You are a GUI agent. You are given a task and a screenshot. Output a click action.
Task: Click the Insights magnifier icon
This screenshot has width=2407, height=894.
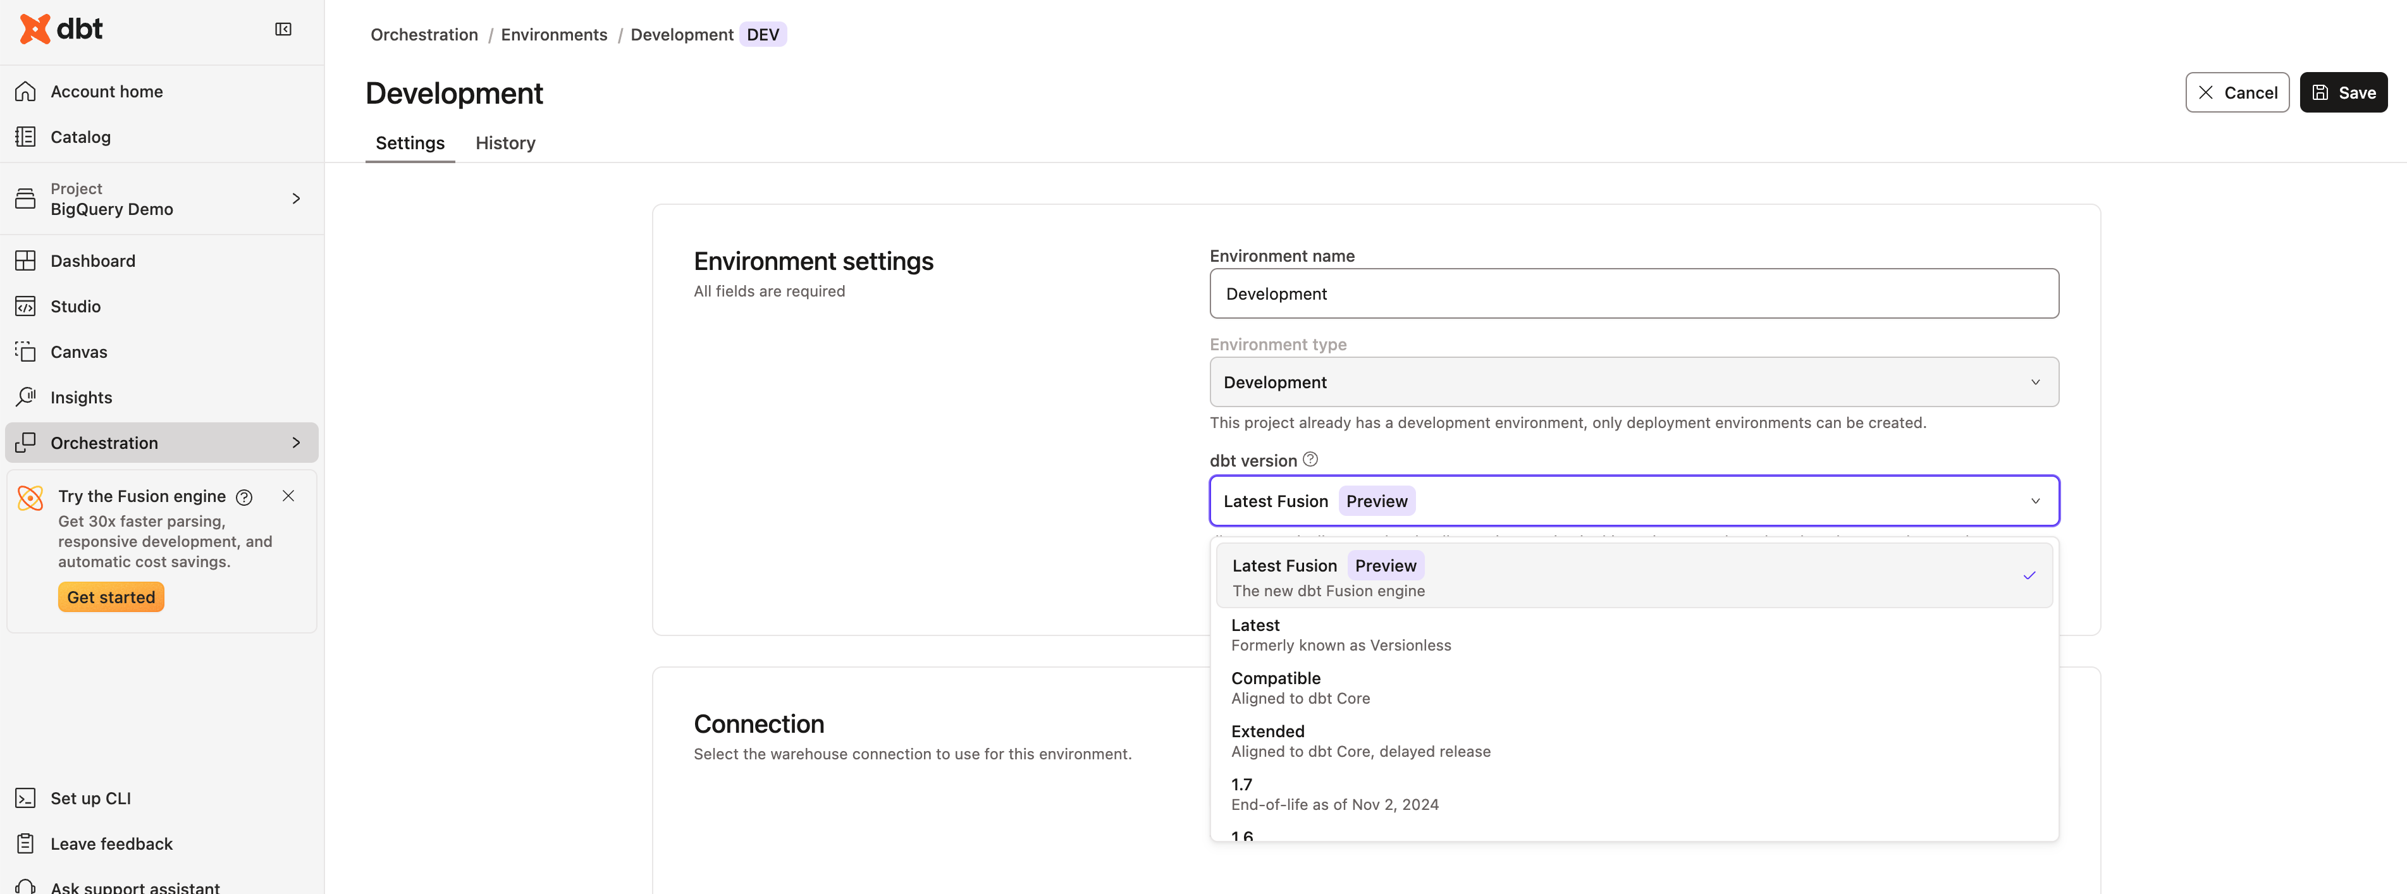point(26,397)
